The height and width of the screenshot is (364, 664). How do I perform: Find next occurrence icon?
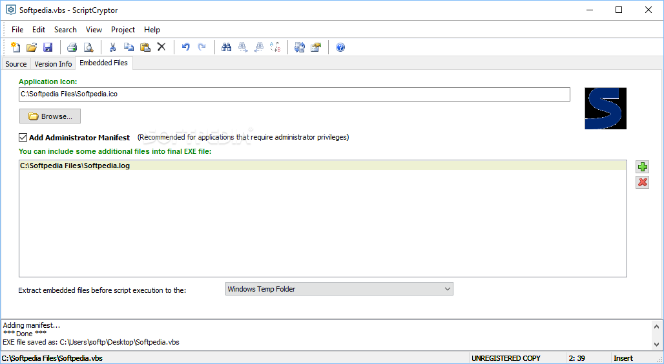243,47
